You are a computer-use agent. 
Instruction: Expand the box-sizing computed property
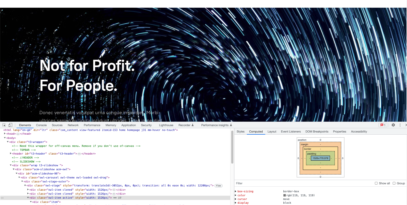[236, 191]
